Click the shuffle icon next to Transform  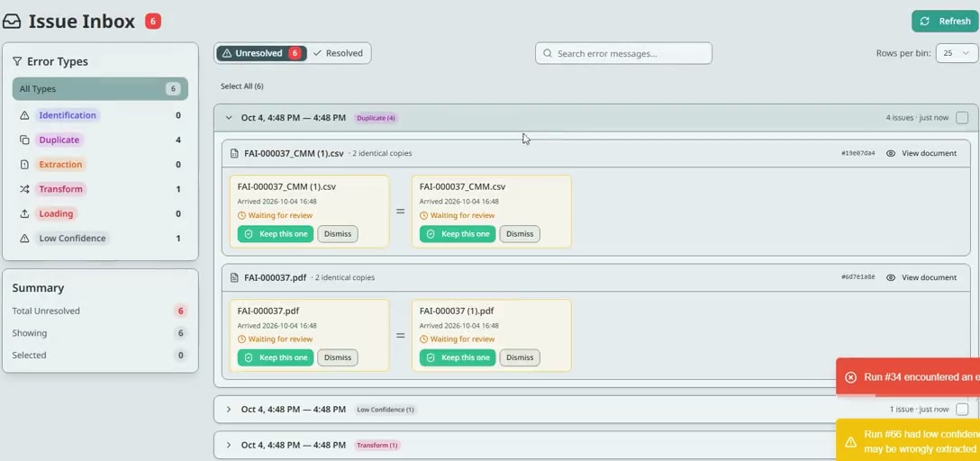pos(24,189)
